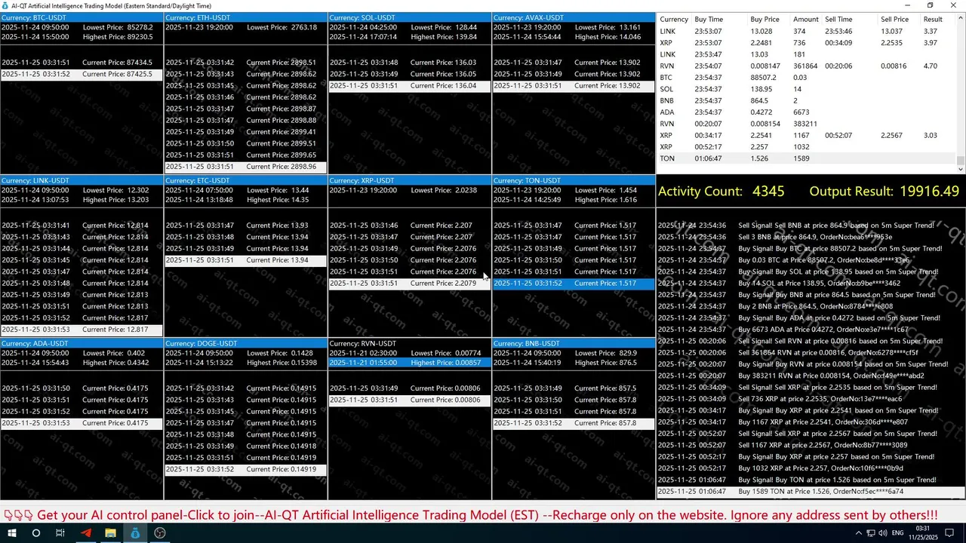Select the BTC row in trade table
The width and height of the screenshot is (966, 543).
[x=807, y=78]
